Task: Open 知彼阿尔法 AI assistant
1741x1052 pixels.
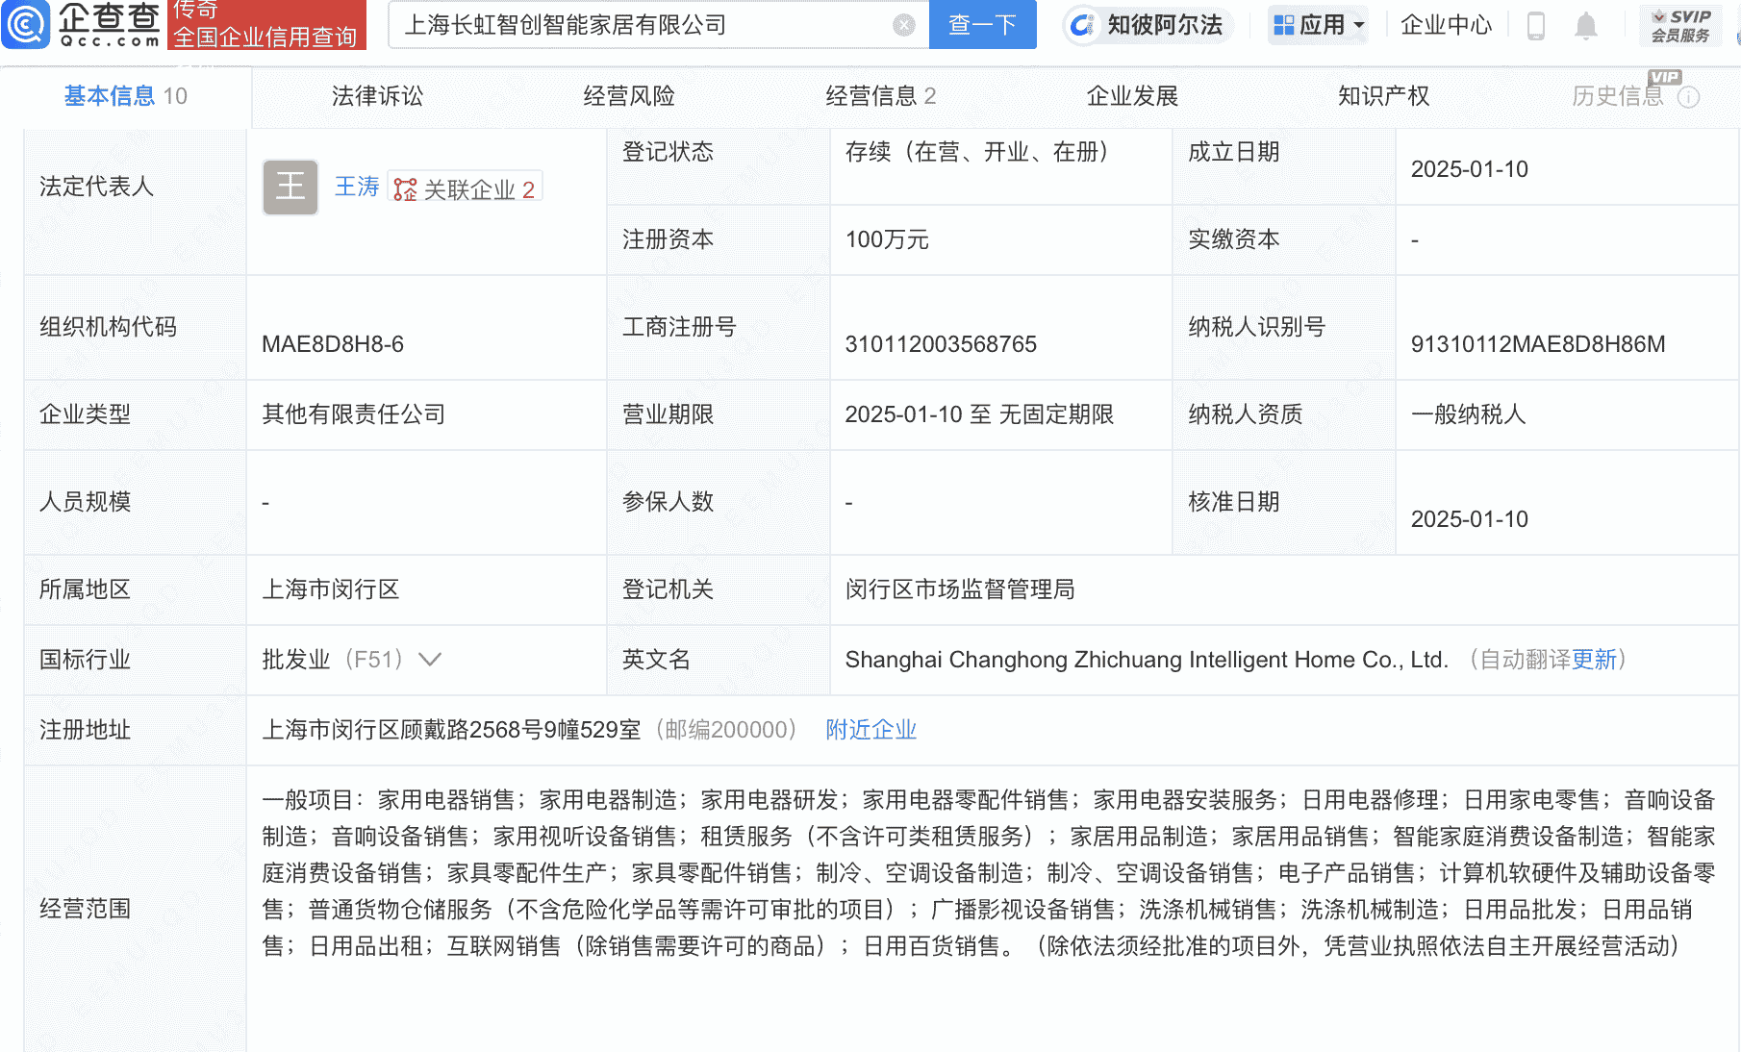Action: 1147,25
